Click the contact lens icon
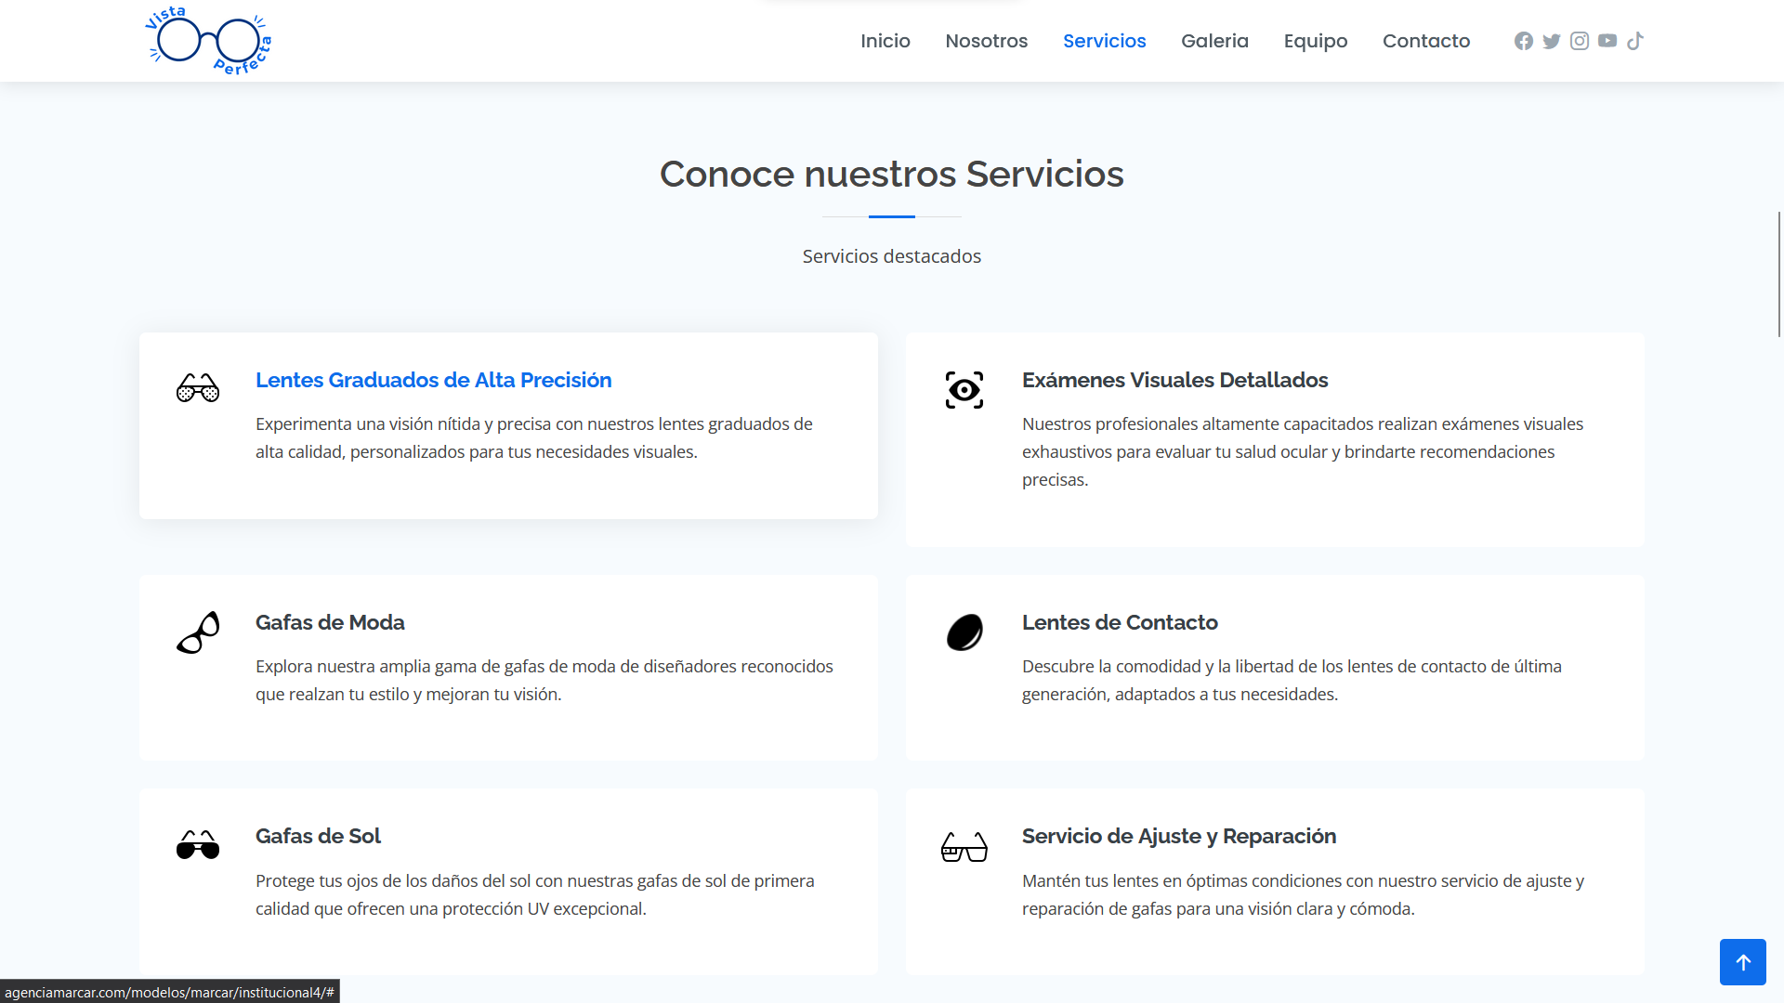Image resolution: width=1784 pixels, height=1003 pixels. coord(964,632)
